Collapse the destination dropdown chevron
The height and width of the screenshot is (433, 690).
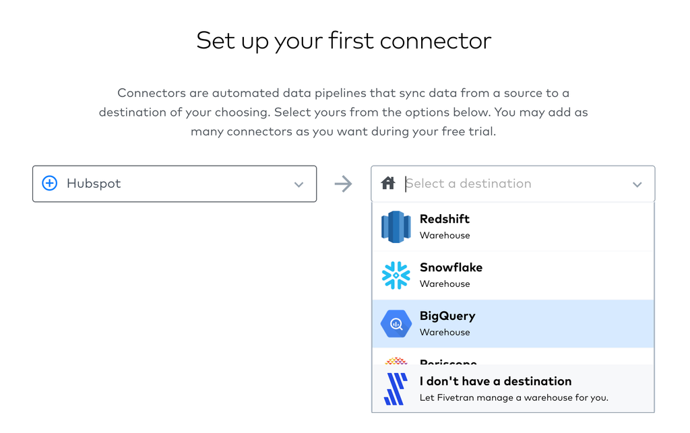click(x=637, y=185)
